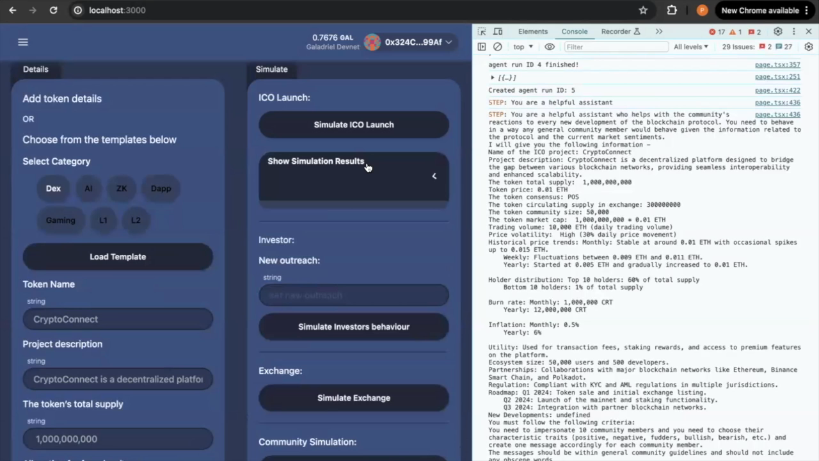Expand the logged [{…}] array object

point(493,77)
